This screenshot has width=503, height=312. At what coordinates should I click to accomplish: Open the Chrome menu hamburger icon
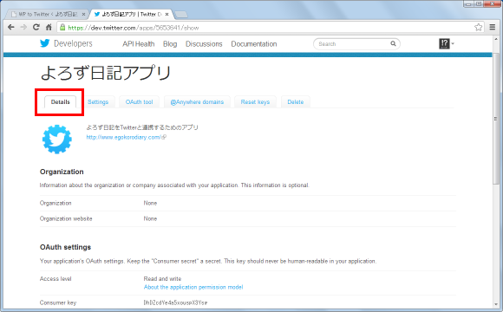point(493,27)
